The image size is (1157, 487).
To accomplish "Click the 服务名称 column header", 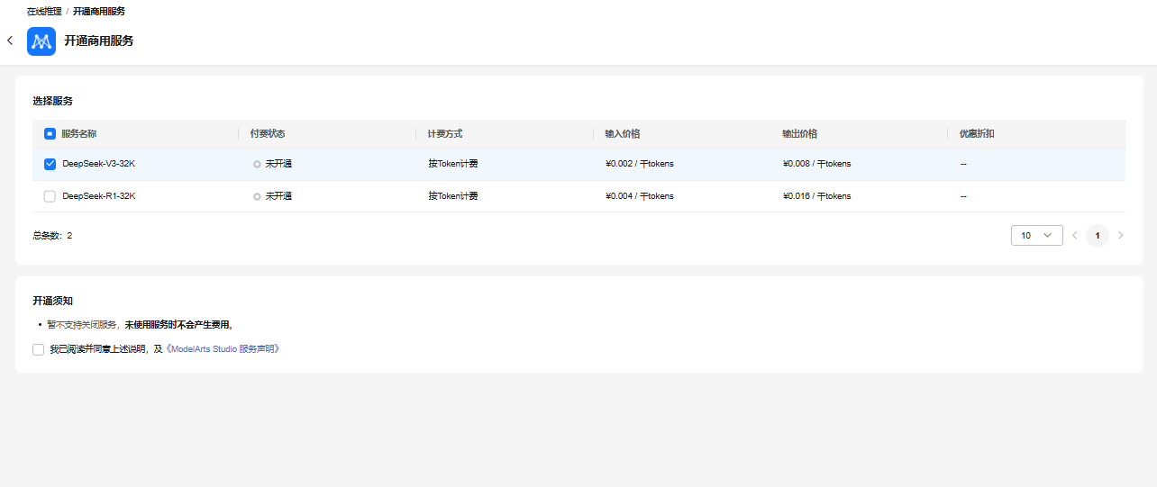I will 79,133.
